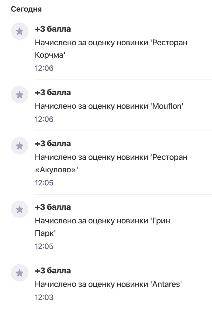Click the star icon next to 'Ресторан «Акулово»' entry
The height and width of the screenshot is (311, 212).
click(x=19, y=146)
